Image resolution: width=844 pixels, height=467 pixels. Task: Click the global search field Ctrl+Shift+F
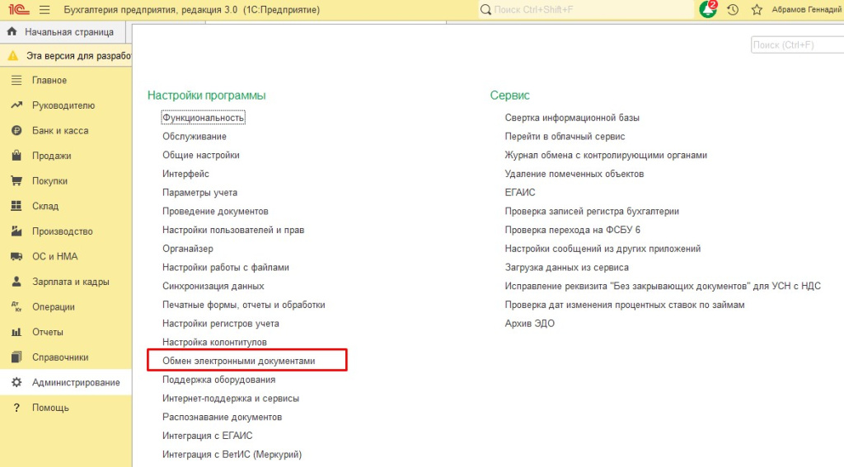coord(586,10)
